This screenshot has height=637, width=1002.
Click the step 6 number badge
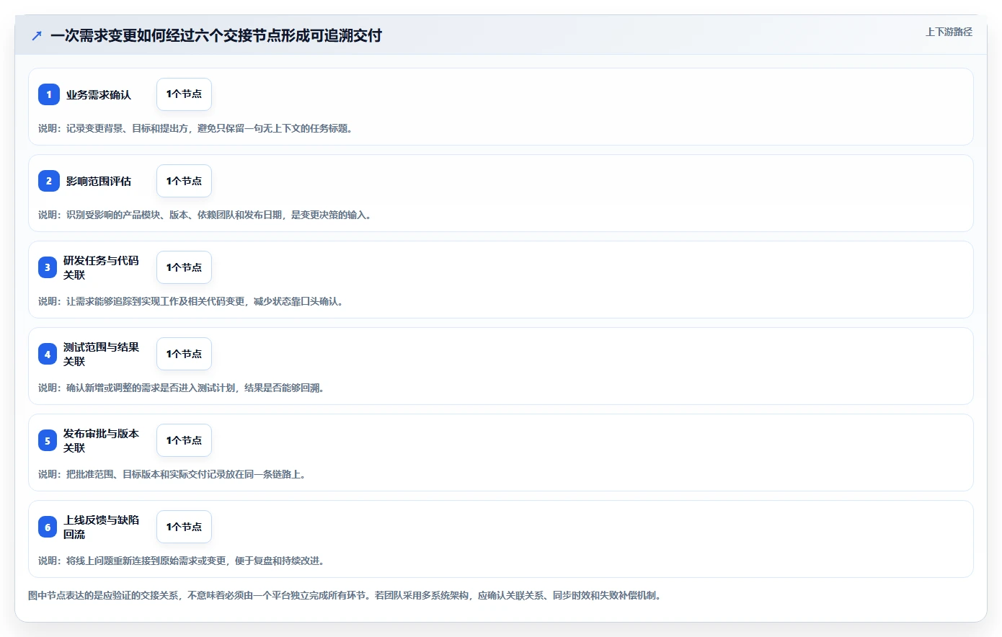click(x=48, y=527)
